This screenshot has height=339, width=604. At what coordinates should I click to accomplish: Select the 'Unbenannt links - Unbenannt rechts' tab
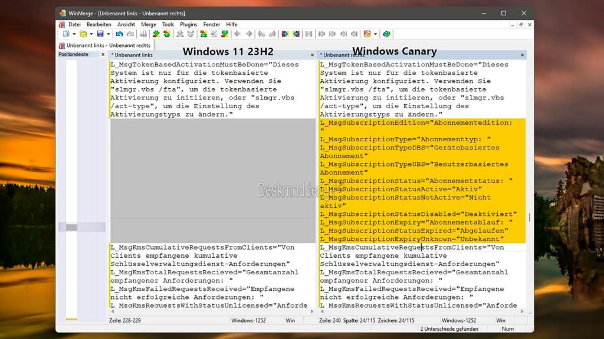(x=105, y=45)
